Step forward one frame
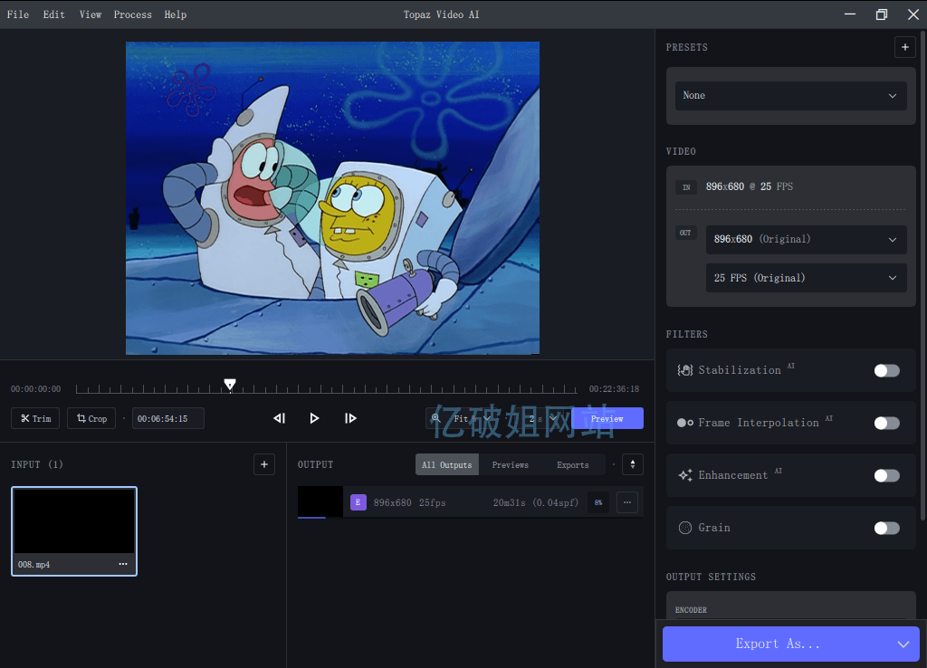 [x=350, y=418]
